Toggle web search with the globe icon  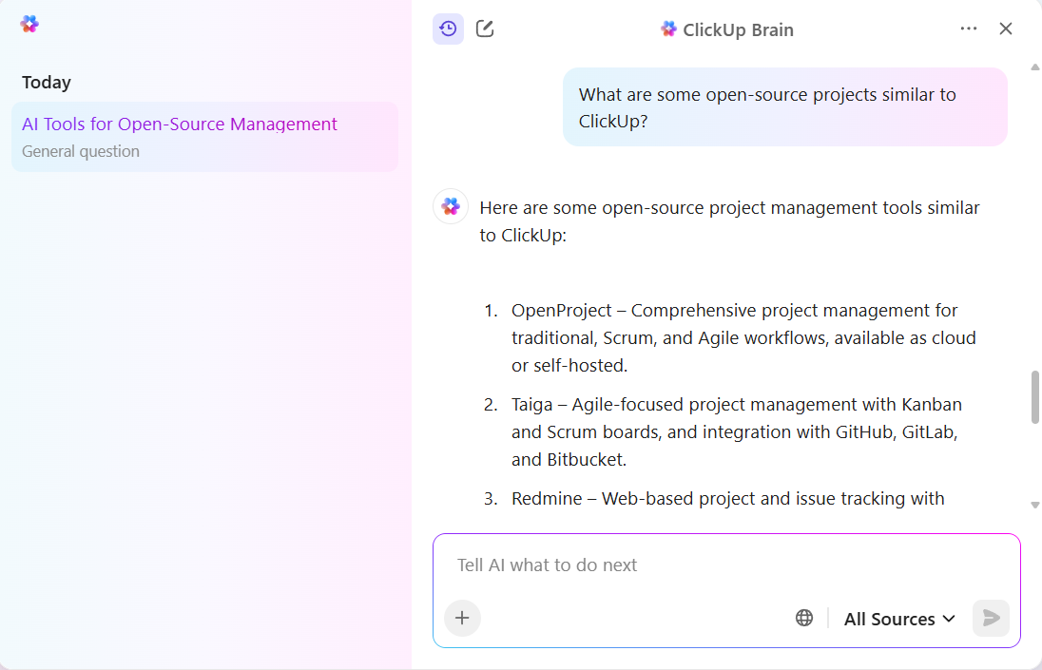803,617
